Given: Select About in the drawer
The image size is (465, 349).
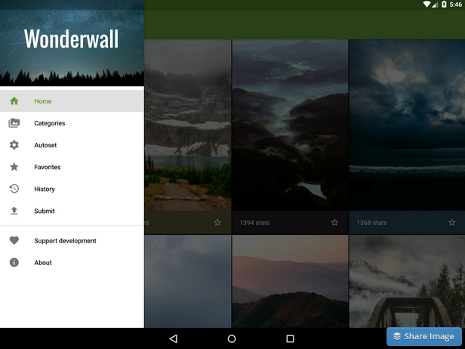Looking at the screenshot, I should 72,262.
